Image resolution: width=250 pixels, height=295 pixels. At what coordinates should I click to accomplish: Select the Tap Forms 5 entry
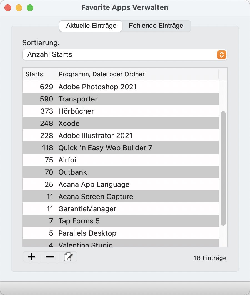coord(121,221)
